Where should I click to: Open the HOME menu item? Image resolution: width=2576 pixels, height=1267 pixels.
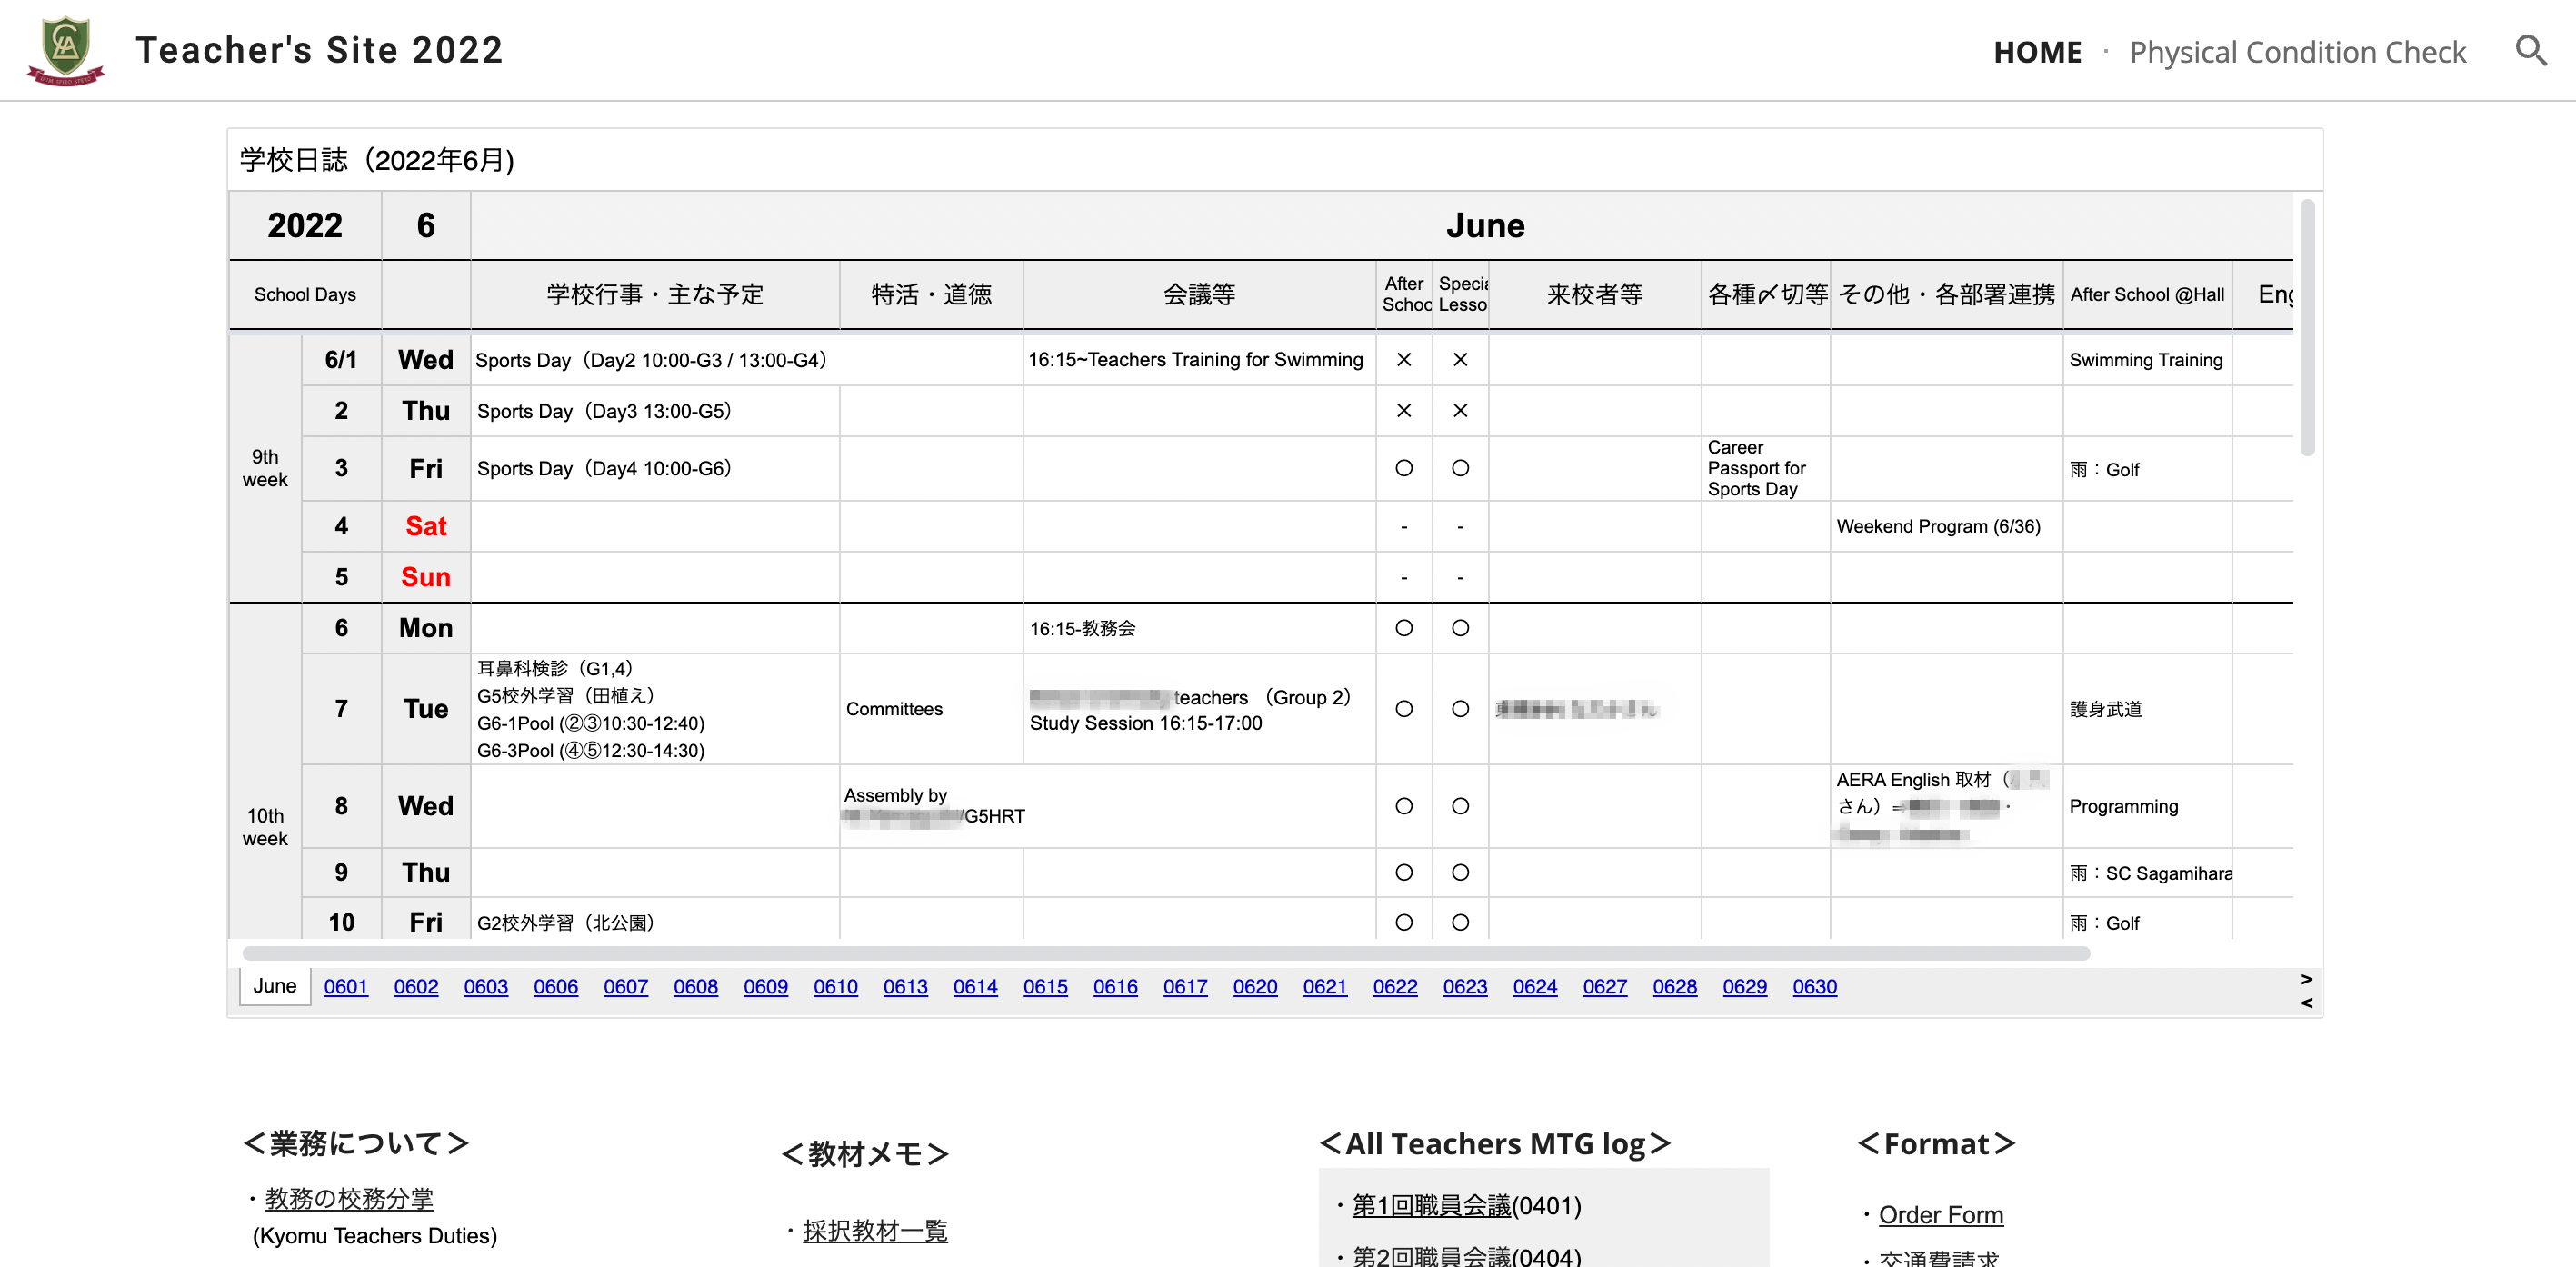click(x=2037, y=52)
